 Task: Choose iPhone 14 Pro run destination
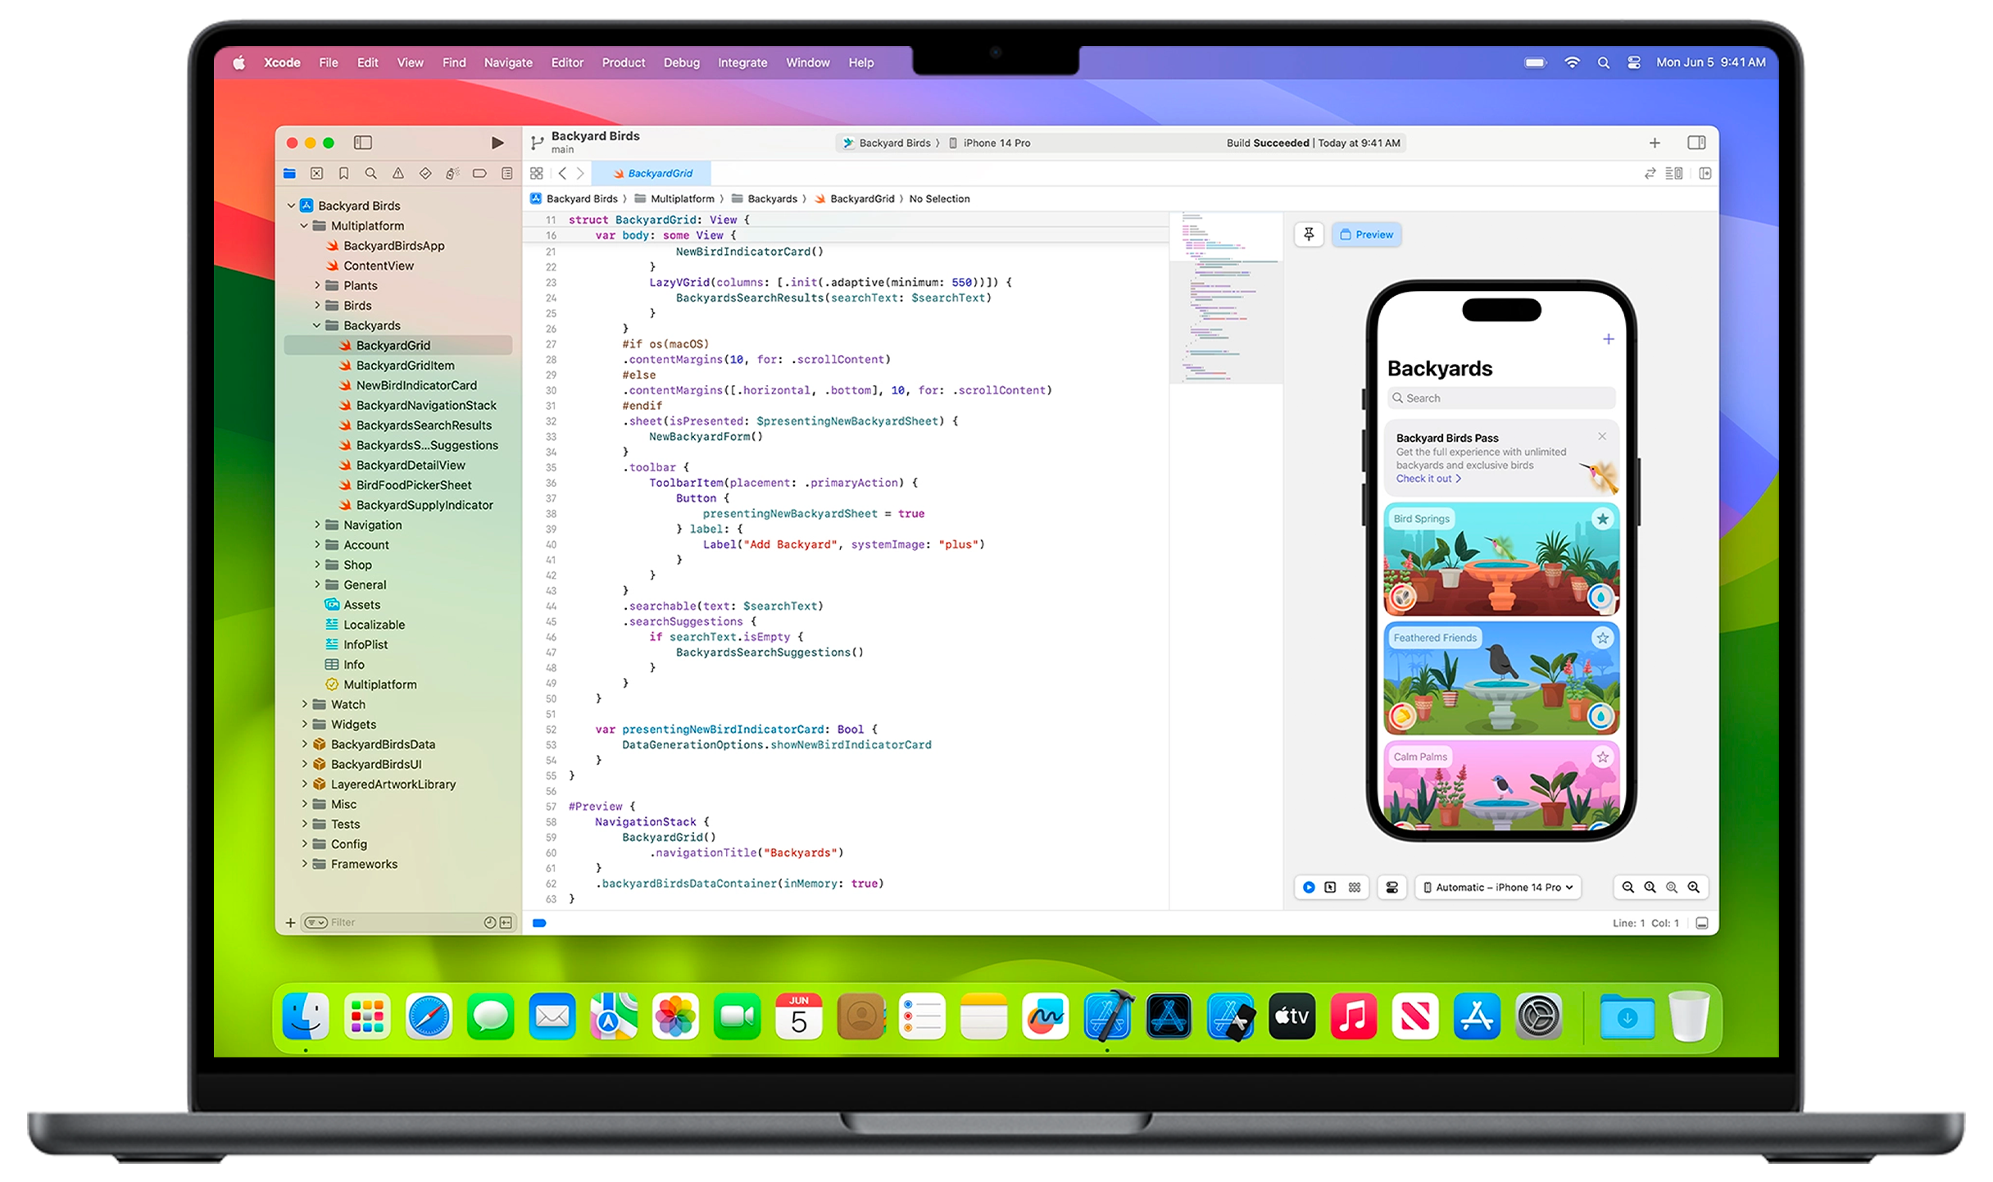pyautogui.click(x=989, y=143)
